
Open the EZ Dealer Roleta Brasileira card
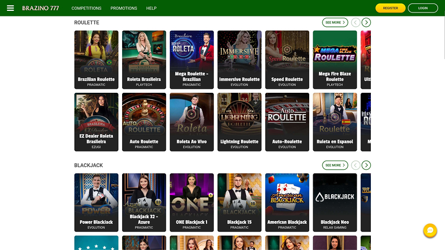point(96,122)
